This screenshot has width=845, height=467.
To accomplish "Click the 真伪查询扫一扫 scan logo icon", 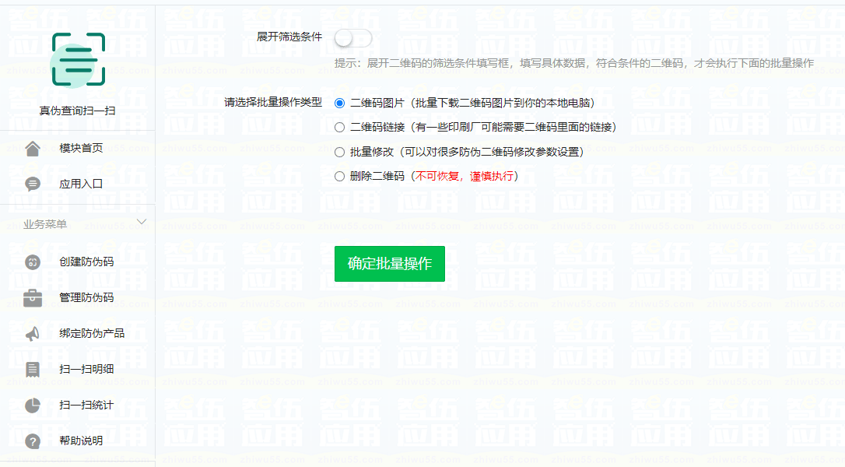I will [78, 60].
